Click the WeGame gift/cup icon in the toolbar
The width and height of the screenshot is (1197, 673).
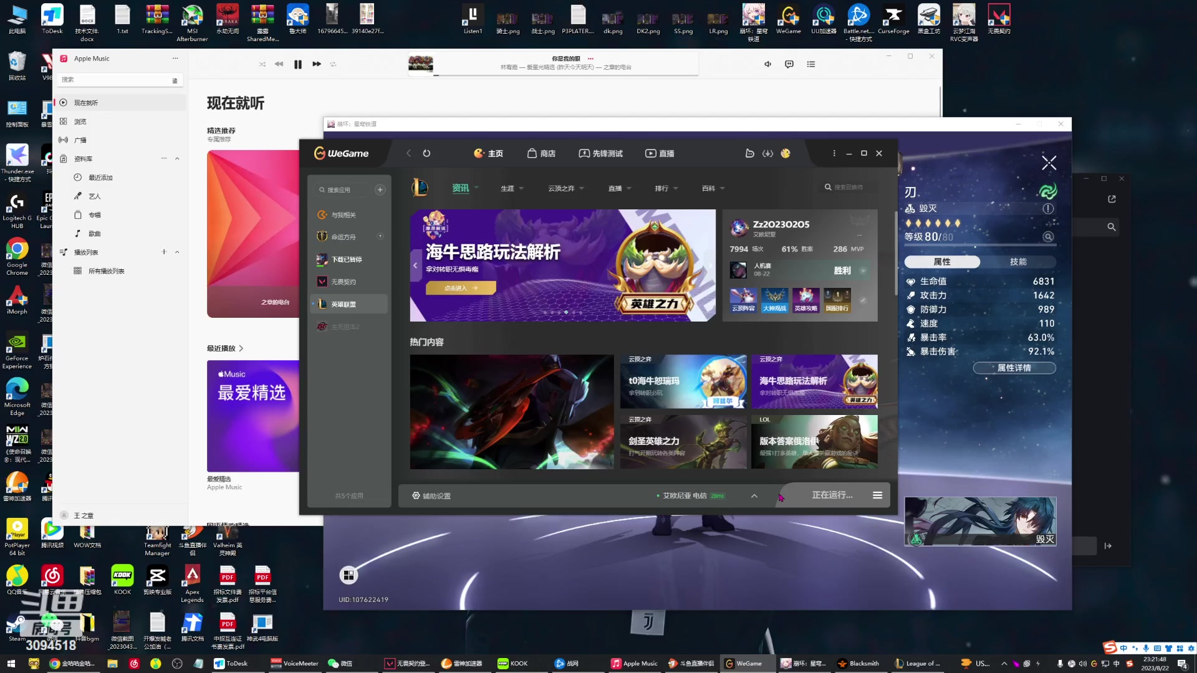tap(750, 153)
